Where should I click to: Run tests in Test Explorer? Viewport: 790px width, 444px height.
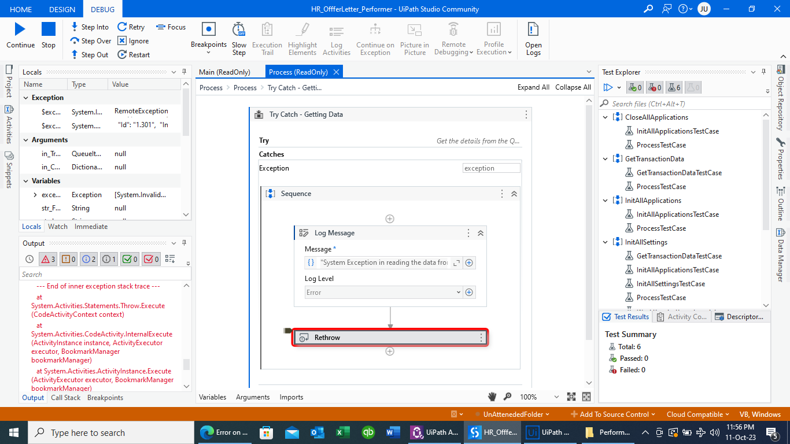(x=608, y=88)
